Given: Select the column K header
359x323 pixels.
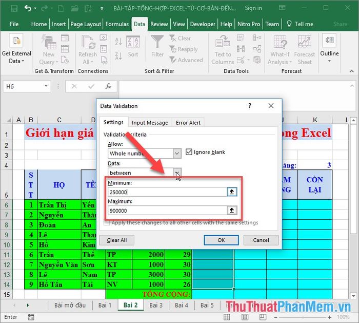Looking at the screenshot, I should coord(315,120).
